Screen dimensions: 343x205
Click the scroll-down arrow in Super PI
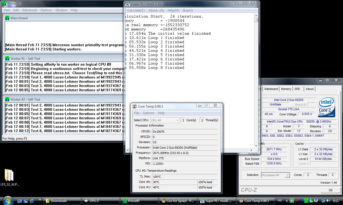256,145
